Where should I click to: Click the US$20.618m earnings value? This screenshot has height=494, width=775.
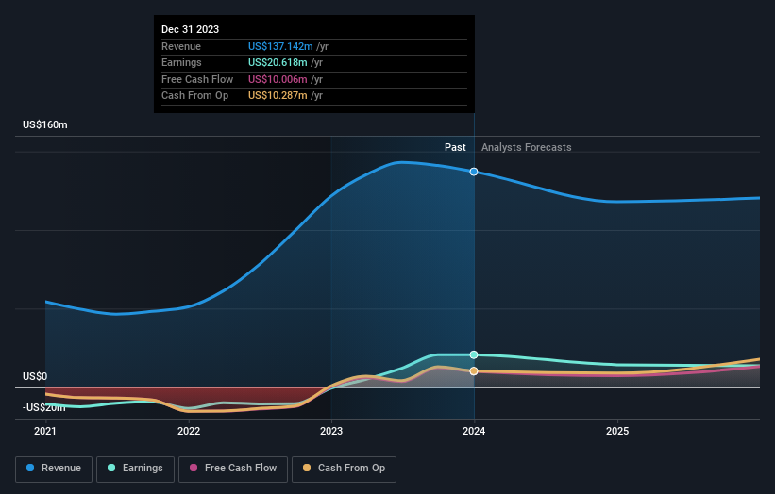coord(278,62)
